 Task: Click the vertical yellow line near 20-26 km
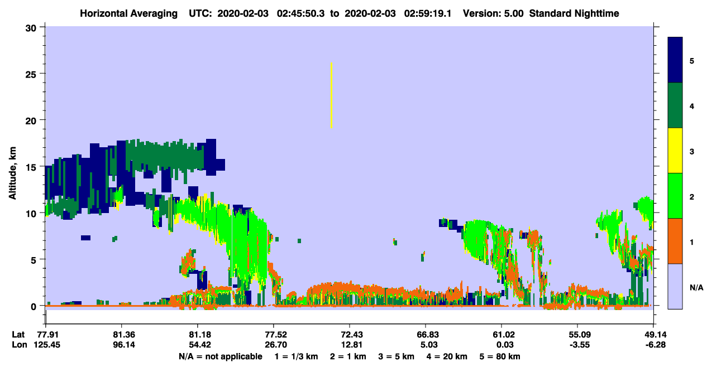click(x=332, y=95)
